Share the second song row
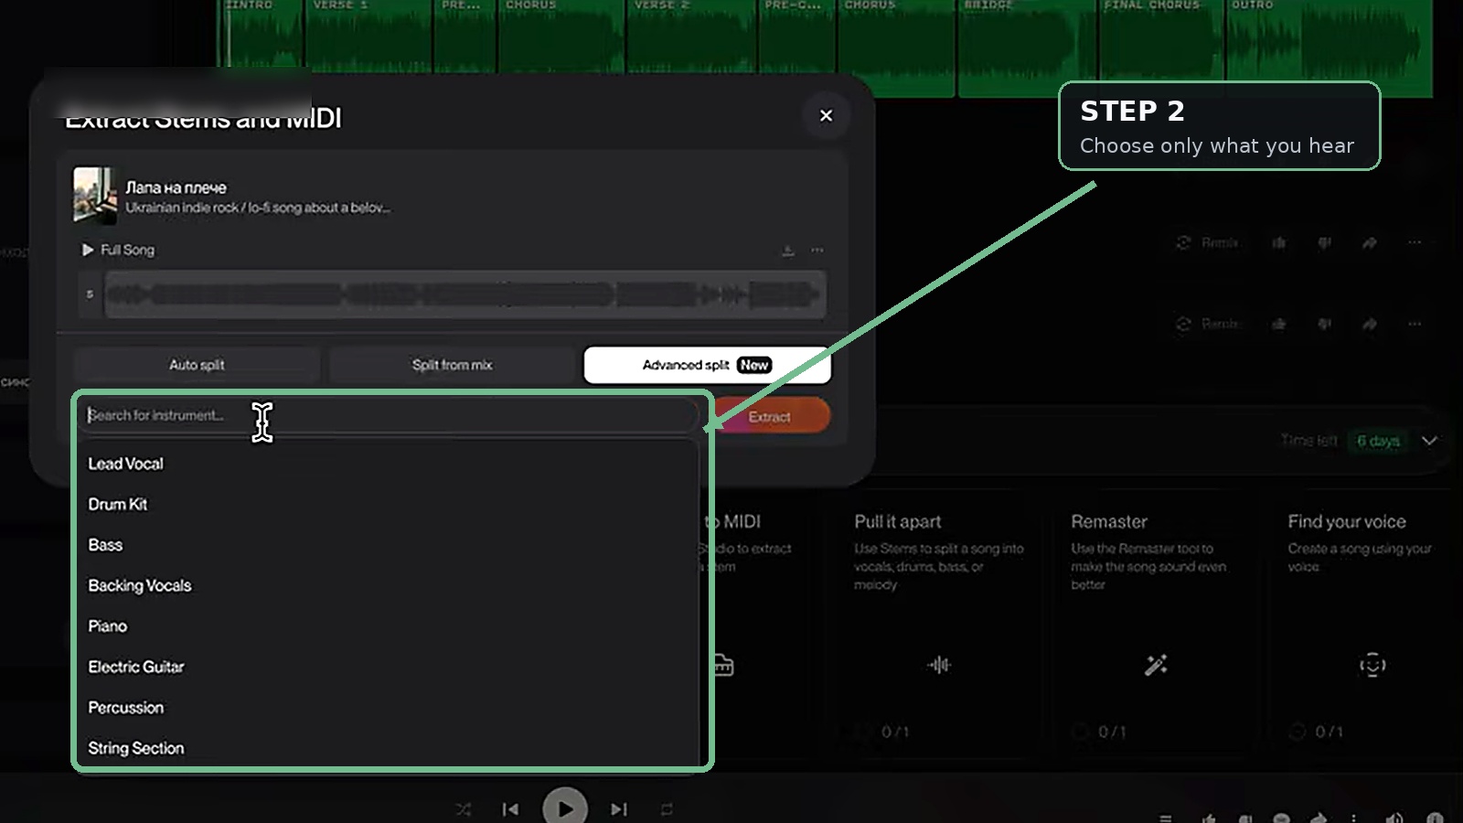The width and height of the screenshot is (1463, 823). [x=1369, y=324]
